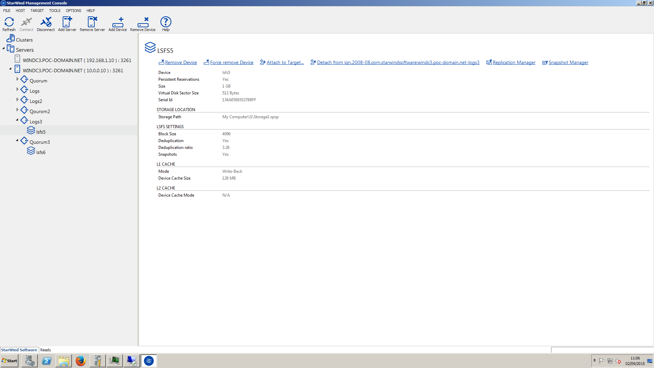Click the Add Device toolbar icon
This screenshot has height=368, width=654.
pyautogui.click(x=118, y=24)
